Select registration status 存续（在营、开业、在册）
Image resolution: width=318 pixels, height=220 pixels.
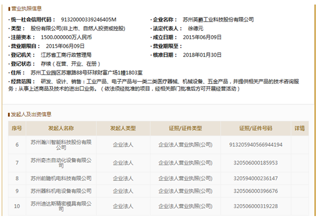coord(71,64)
